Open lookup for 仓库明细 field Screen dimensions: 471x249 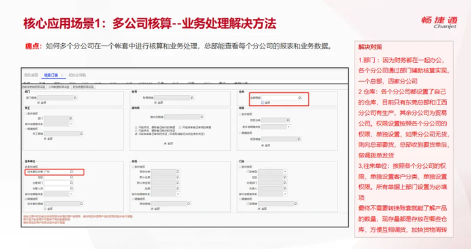pos(300,98)
